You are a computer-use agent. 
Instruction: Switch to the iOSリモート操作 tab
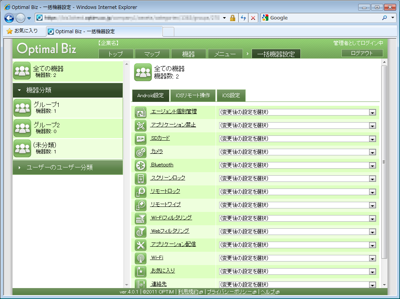click(x=193, y=96)
